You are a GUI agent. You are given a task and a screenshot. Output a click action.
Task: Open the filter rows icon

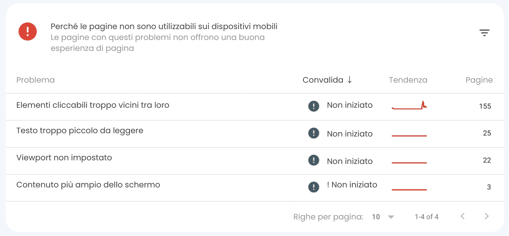pos(484,32)
